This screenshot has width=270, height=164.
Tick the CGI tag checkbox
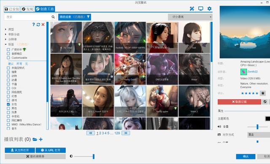[x=8, y=88]
